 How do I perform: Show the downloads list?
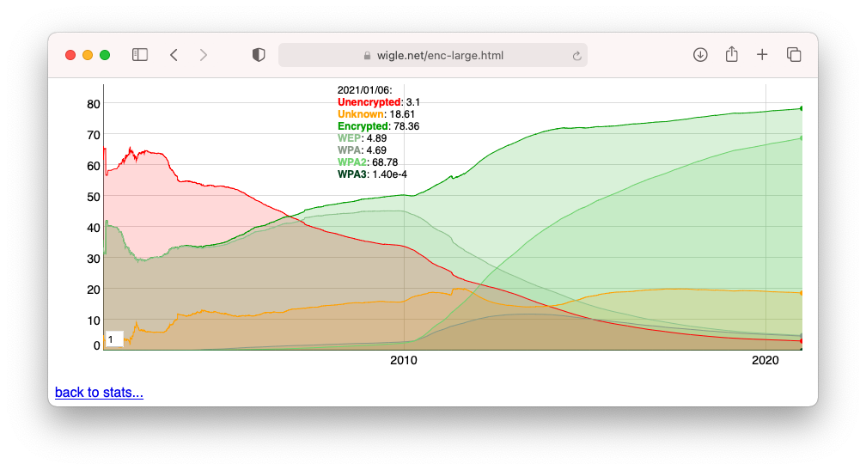700,55
